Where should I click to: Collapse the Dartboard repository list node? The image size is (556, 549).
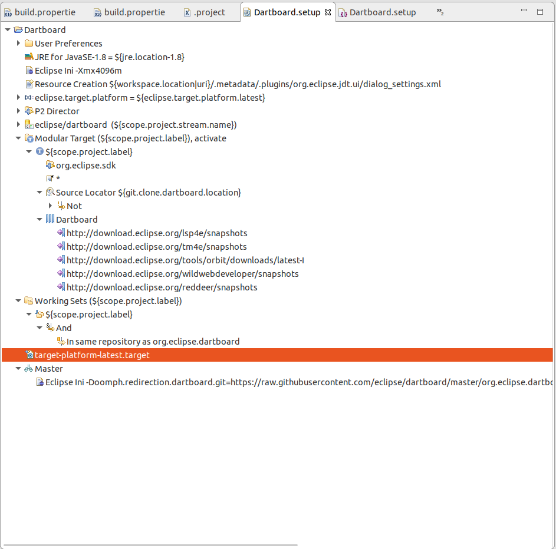[40, 219]
